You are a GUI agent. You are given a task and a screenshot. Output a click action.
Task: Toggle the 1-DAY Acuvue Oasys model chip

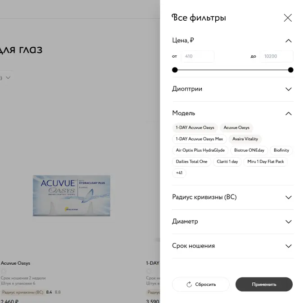[x=195, y=127]
